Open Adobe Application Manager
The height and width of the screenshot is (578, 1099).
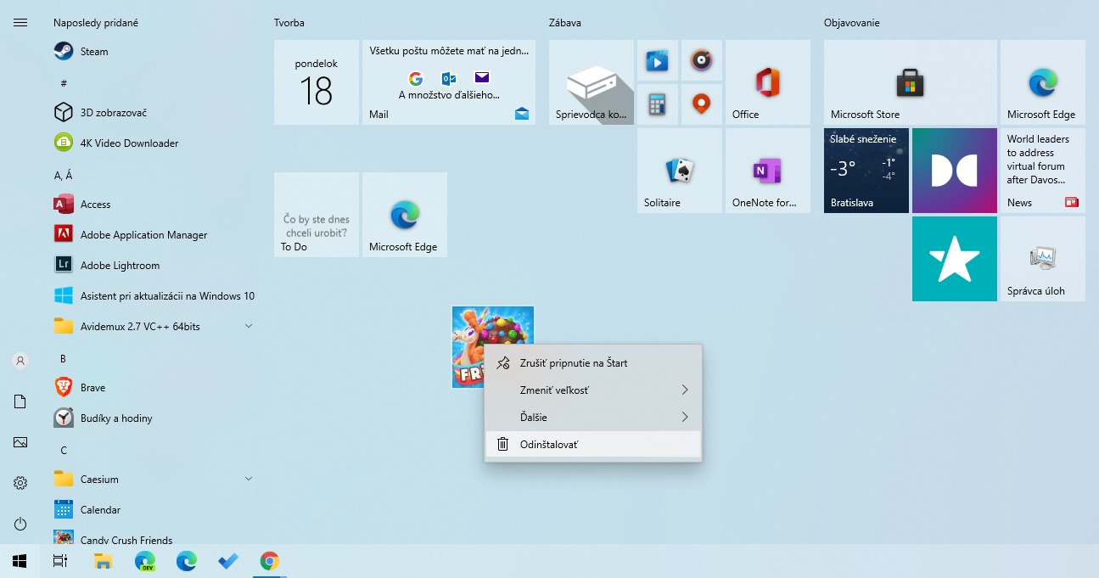(153, 235)
